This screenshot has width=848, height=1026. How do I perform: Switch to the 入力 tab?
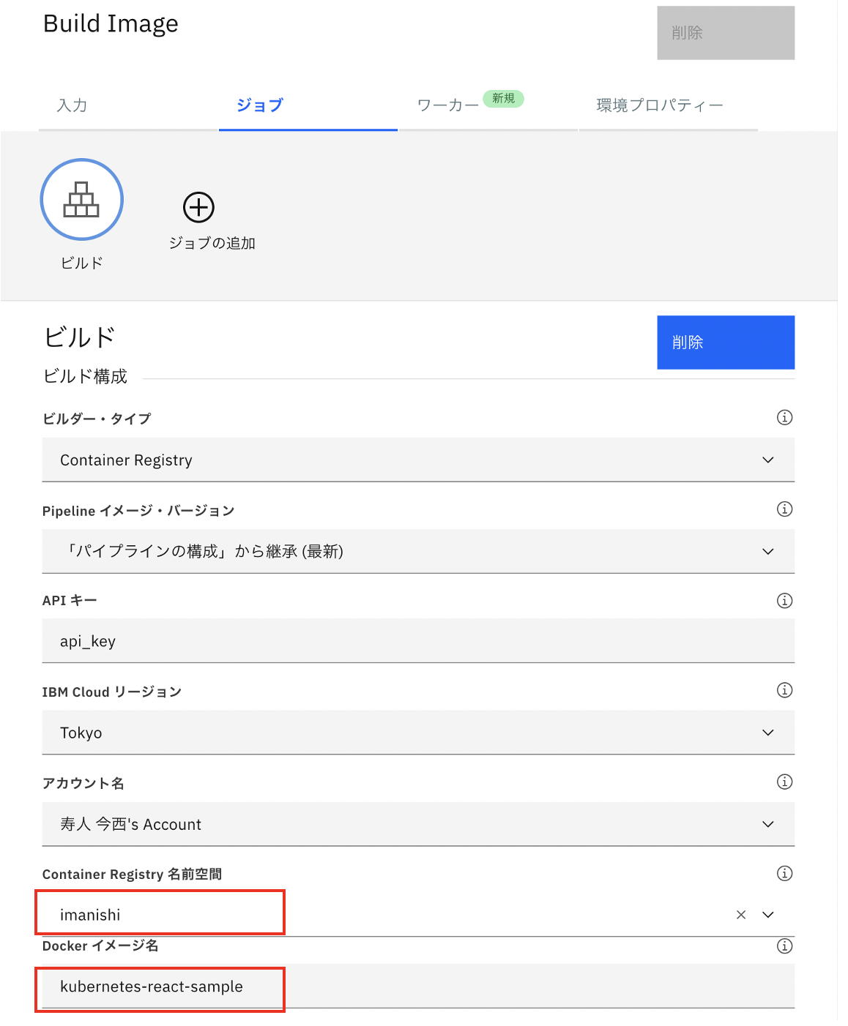click(128, 105)
